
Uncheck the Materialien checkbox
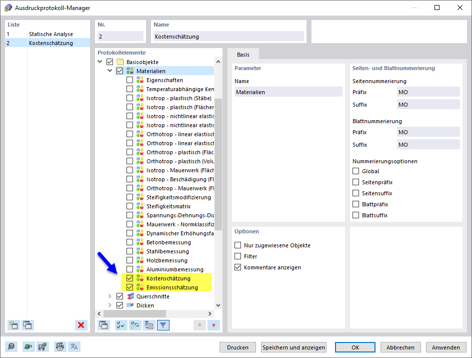pos(120,71)
